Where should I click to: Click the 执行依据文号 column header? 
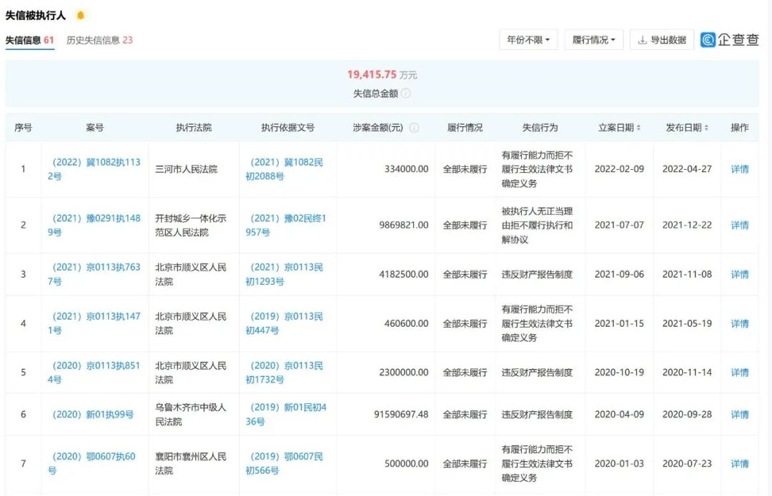click(x=288, y=128)
